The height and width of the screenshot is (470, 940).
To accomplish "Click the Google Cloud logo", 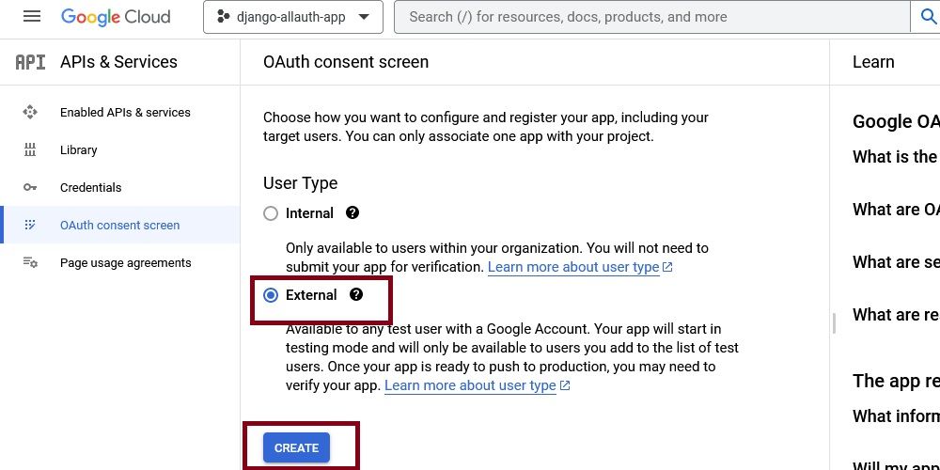I will pos(116,17).
